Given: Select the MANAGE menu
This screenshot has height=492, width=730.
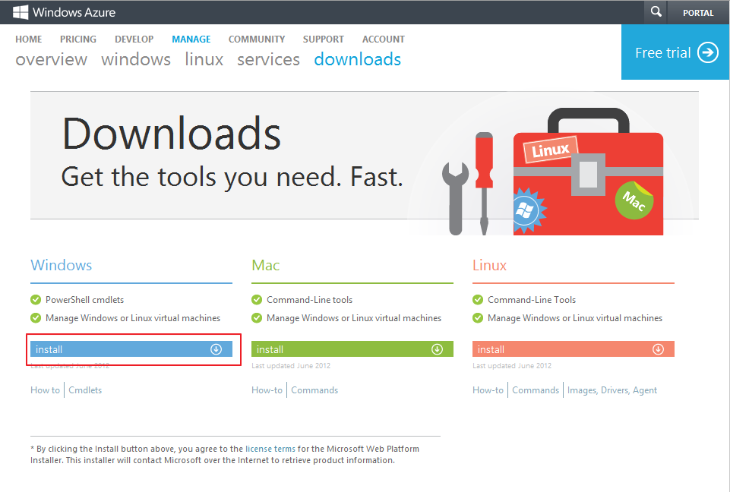Looking at the screenshot, I should point(191,39).
